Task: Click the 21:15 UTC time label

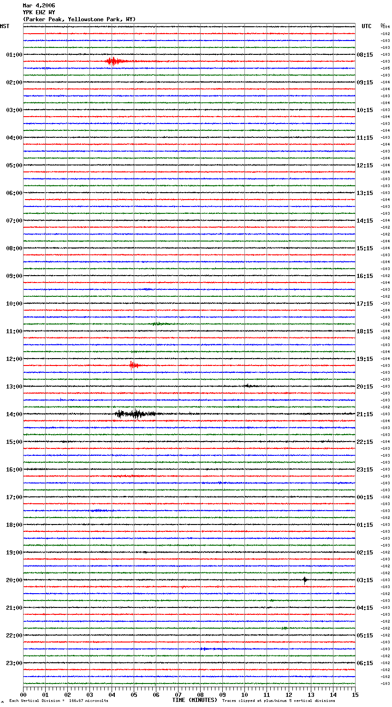Action: click(x=365, y=414)
